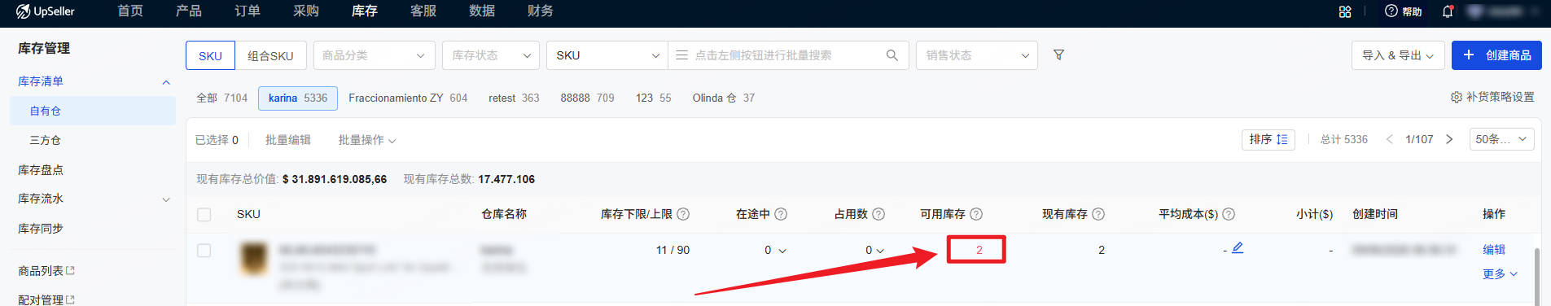This screenshot has width=1551, height=306.
Task: Open 库存 in top navigation
Action: pos(365,11)
